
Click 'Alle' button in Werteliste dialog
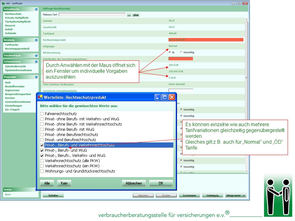coord(47,183)
